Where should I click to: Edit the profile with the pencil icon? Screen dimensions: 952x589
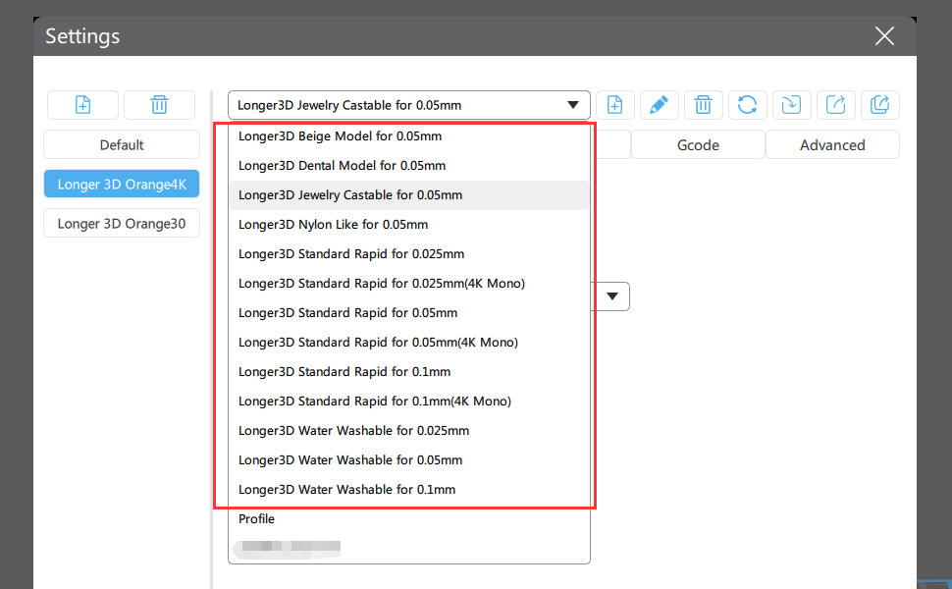660,105
